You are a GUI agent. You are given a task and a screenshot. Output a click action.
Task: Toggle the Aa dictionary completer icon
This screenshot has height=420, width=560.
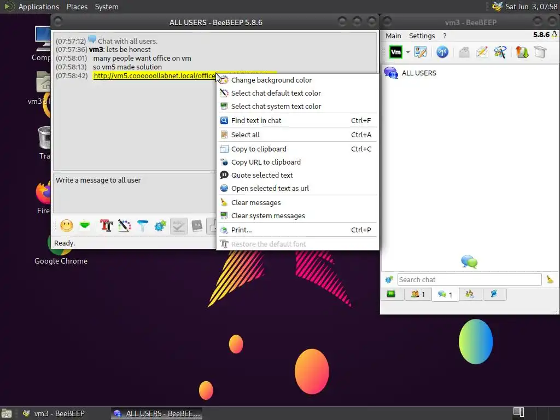197,226
